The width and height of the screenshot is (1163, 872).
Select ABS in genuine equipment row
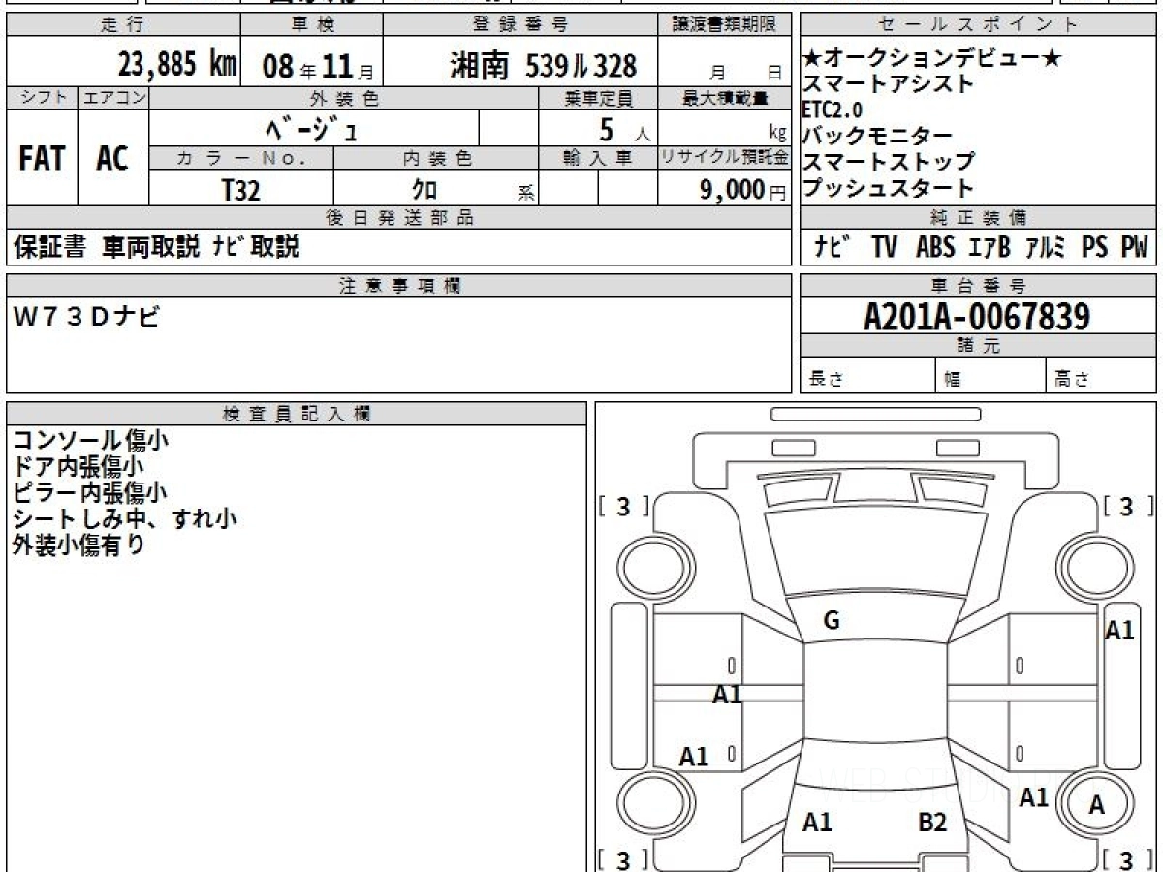[x=934, y=247]
